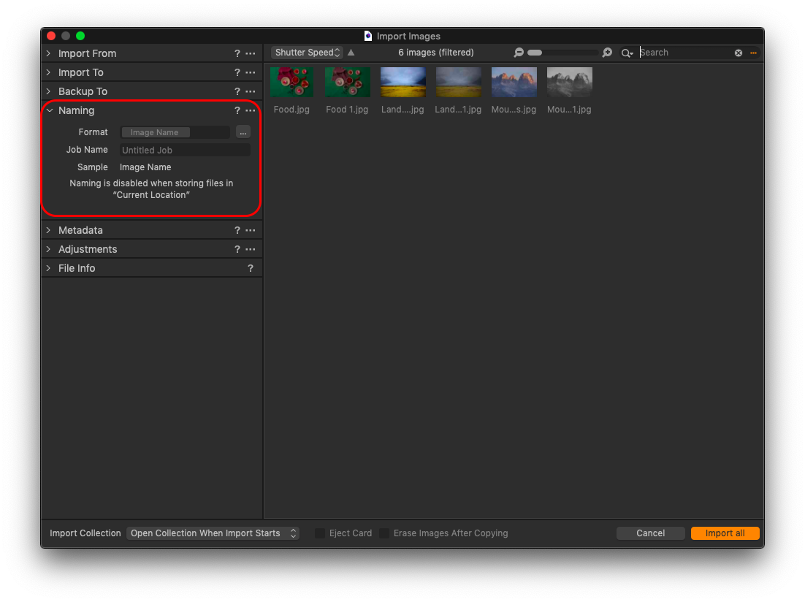Enable the Eject Card checkbox
This screenshot has width=805, height=602.
tap(320, 533)
